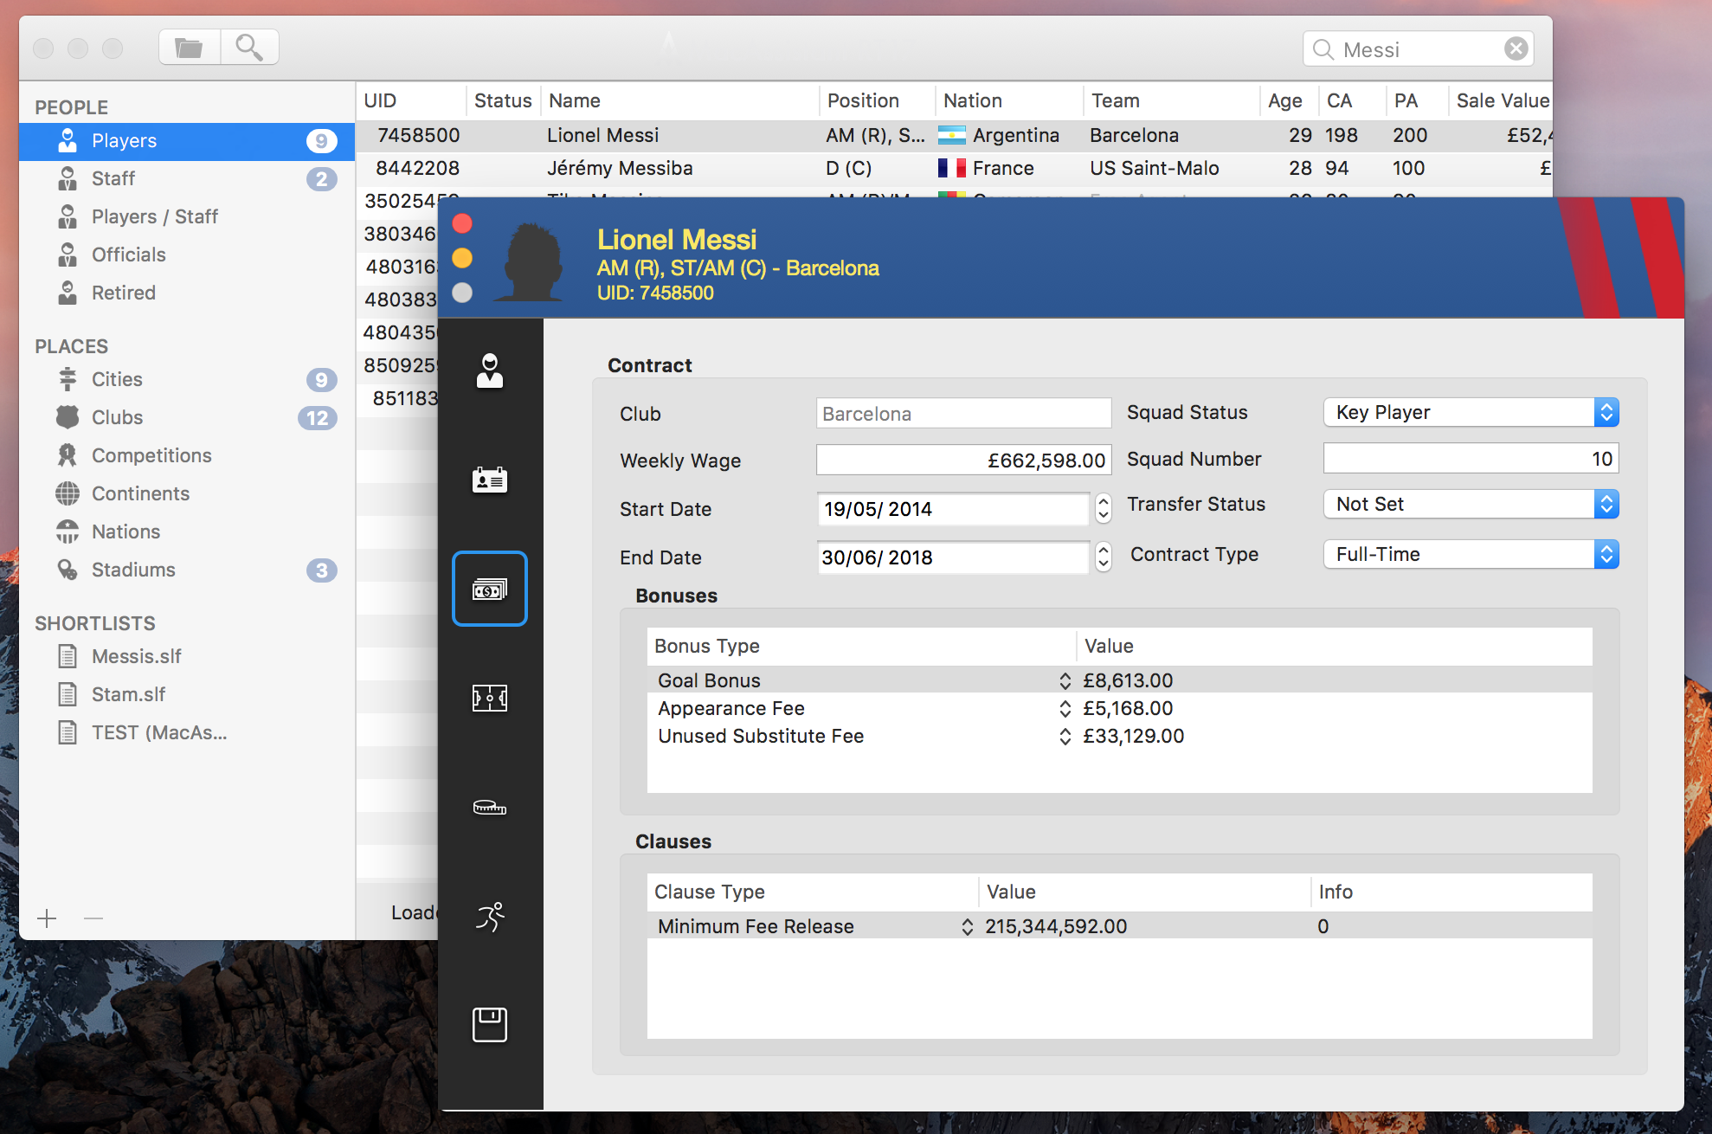The image size is (1712, 1134).
Task: Select the Retired sidebar category
Action: [187, 293]
